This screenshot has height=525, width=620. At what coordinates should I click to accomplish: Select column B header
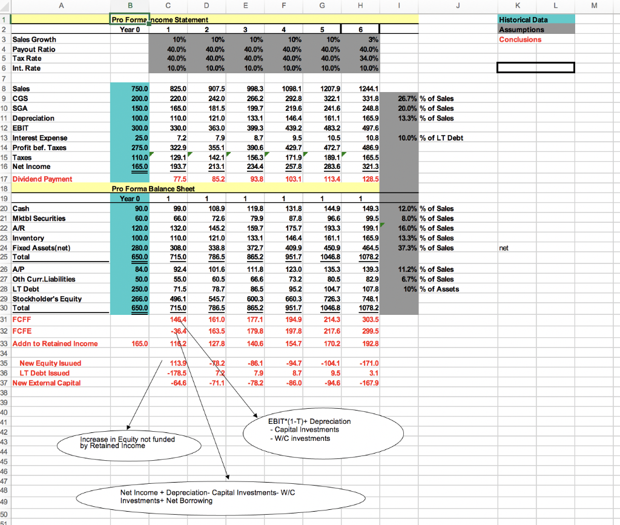[130, 5]
